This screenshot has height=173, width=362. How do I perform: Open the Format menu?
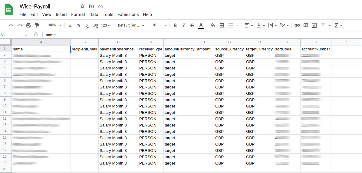[78, 14]
